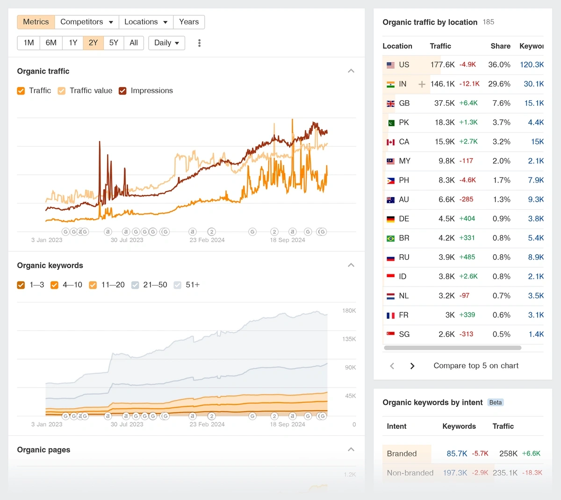The height and width of the screenshot is (500, 561).
Task: Toggle the 11–20 keyword positions checkbox
Action: tap(93, 285)
